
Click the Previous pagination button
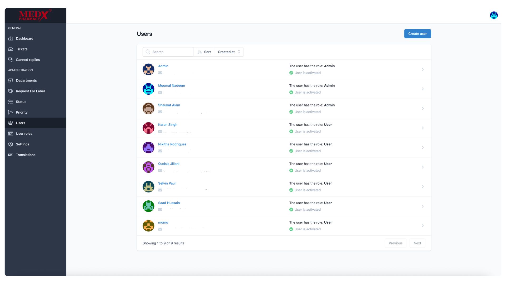395,243
